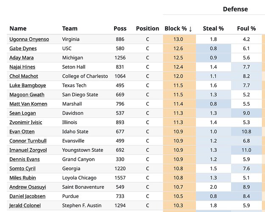Click the Defense column group header
Image resolution: width=265 pixels, height=212 pixels.
(235, 9)
